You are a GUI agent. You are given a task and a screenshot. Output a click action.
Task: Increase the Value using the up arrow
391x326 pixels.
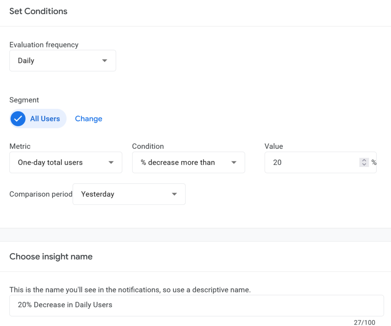(x=364, y=161)
